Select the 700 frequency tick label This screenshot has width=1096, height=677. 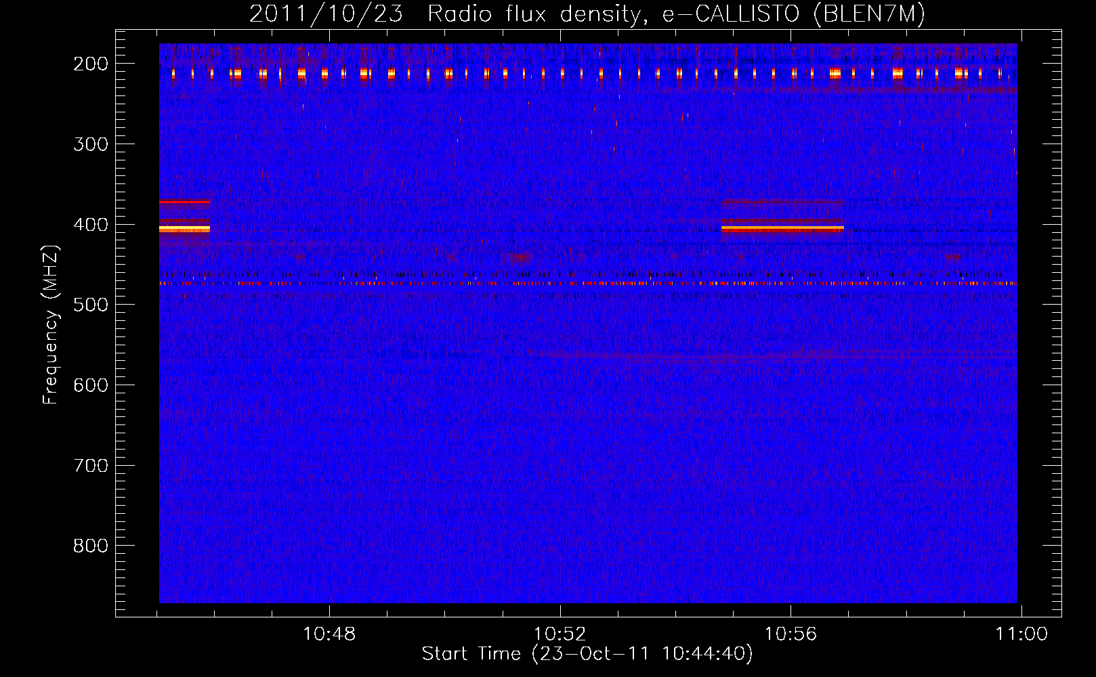tap(91, 466)
